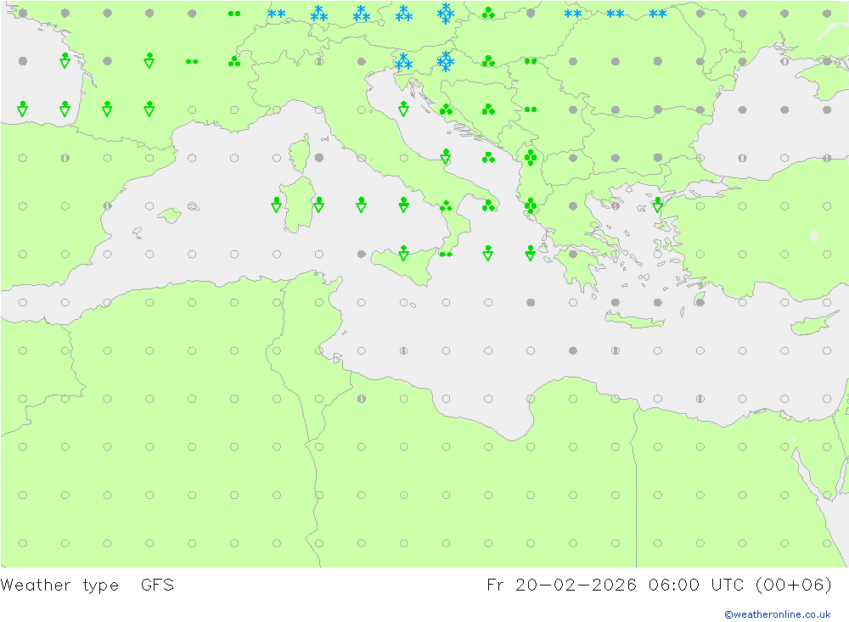Click the filled gray dot just east of Corsica

coord(319,158)
